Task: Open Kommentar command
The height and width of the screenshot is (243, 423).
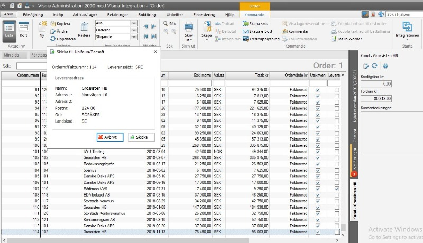Action: coord(295,31)
